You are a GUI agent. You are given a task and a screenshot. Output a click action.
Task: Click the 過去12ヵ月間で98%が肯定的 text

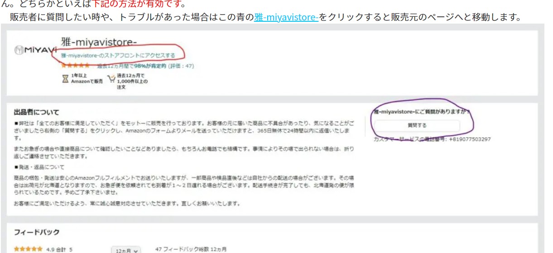pos(132,66)
